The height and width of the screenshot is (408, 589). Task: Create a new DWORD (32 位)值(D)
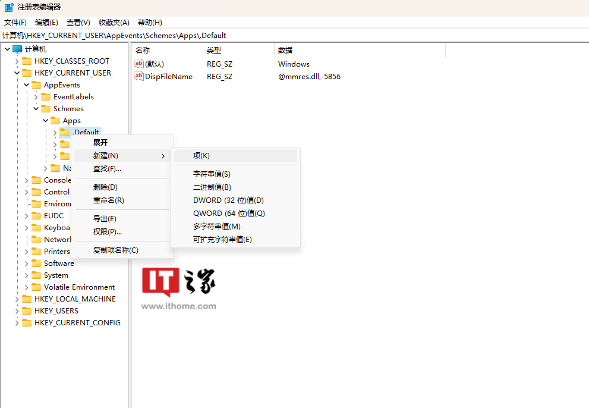click(235, 200)
